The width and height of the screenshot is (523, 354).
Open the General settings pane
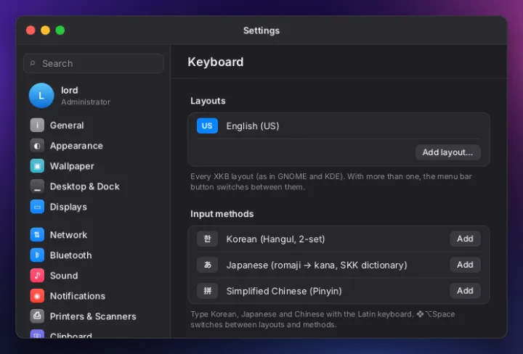click(x=94, y=125)
